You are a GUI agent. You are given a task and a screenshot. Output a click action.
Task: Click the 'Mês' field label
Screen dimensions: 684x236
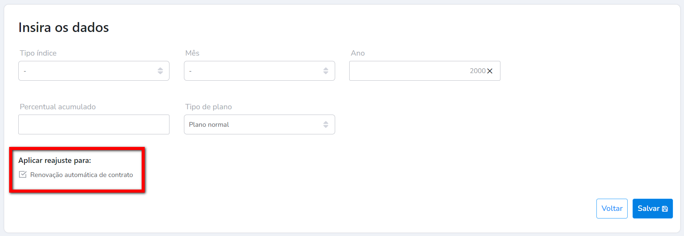pyautogui.click(x=192, y=53)
